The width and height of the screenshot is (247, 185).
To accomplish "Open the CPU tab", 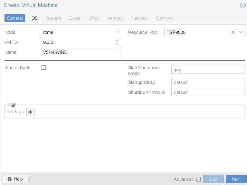I will coord(93,18).
